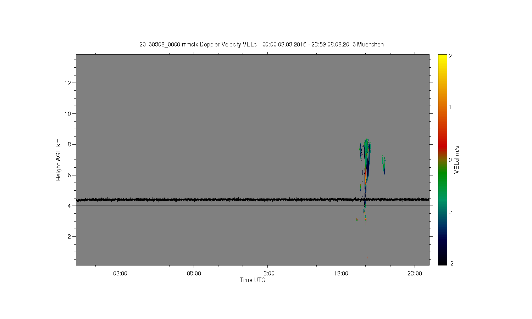Image resolution: width=532 pixels, height=319 pixels.
Task: Click the yellow top of the colorbar
Action: pos(442,58)
